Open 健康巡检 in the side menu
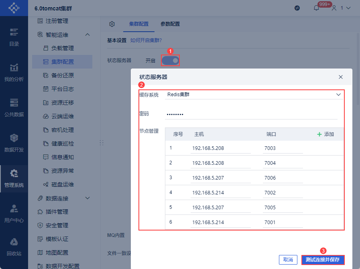360x269 pixels. tap(59, 144)
